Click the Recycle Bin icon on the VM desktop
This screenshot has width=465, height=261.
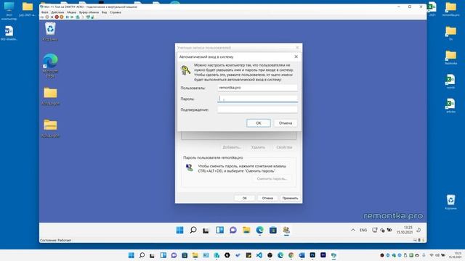(x=50, y=32)
